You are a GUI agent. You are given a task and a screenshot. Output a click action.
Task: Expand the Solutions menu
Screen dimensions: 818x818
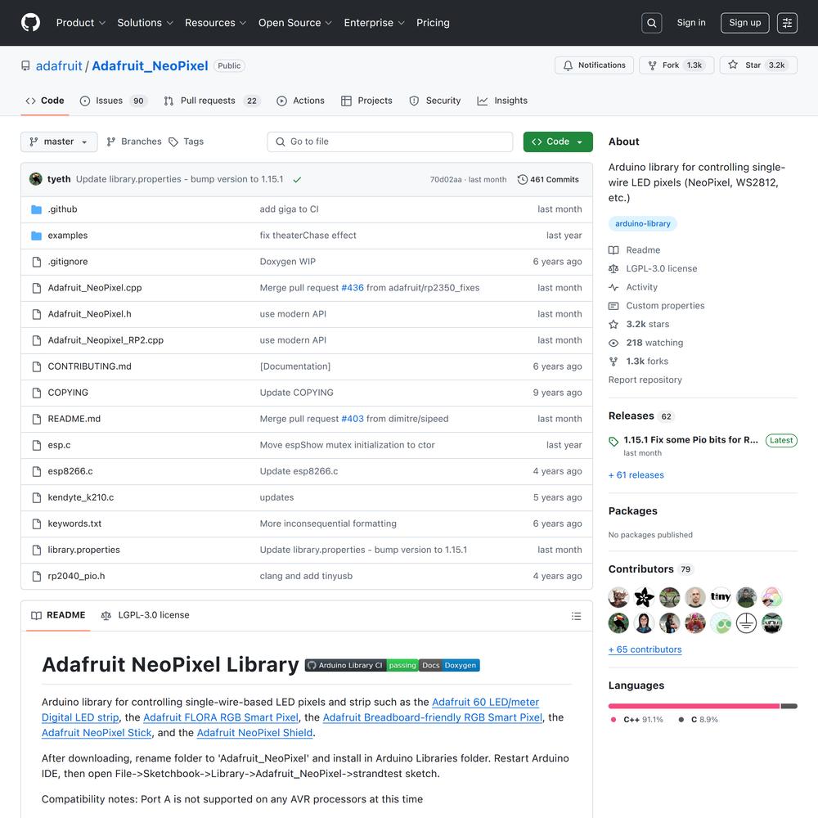click(x=145, y=23)
